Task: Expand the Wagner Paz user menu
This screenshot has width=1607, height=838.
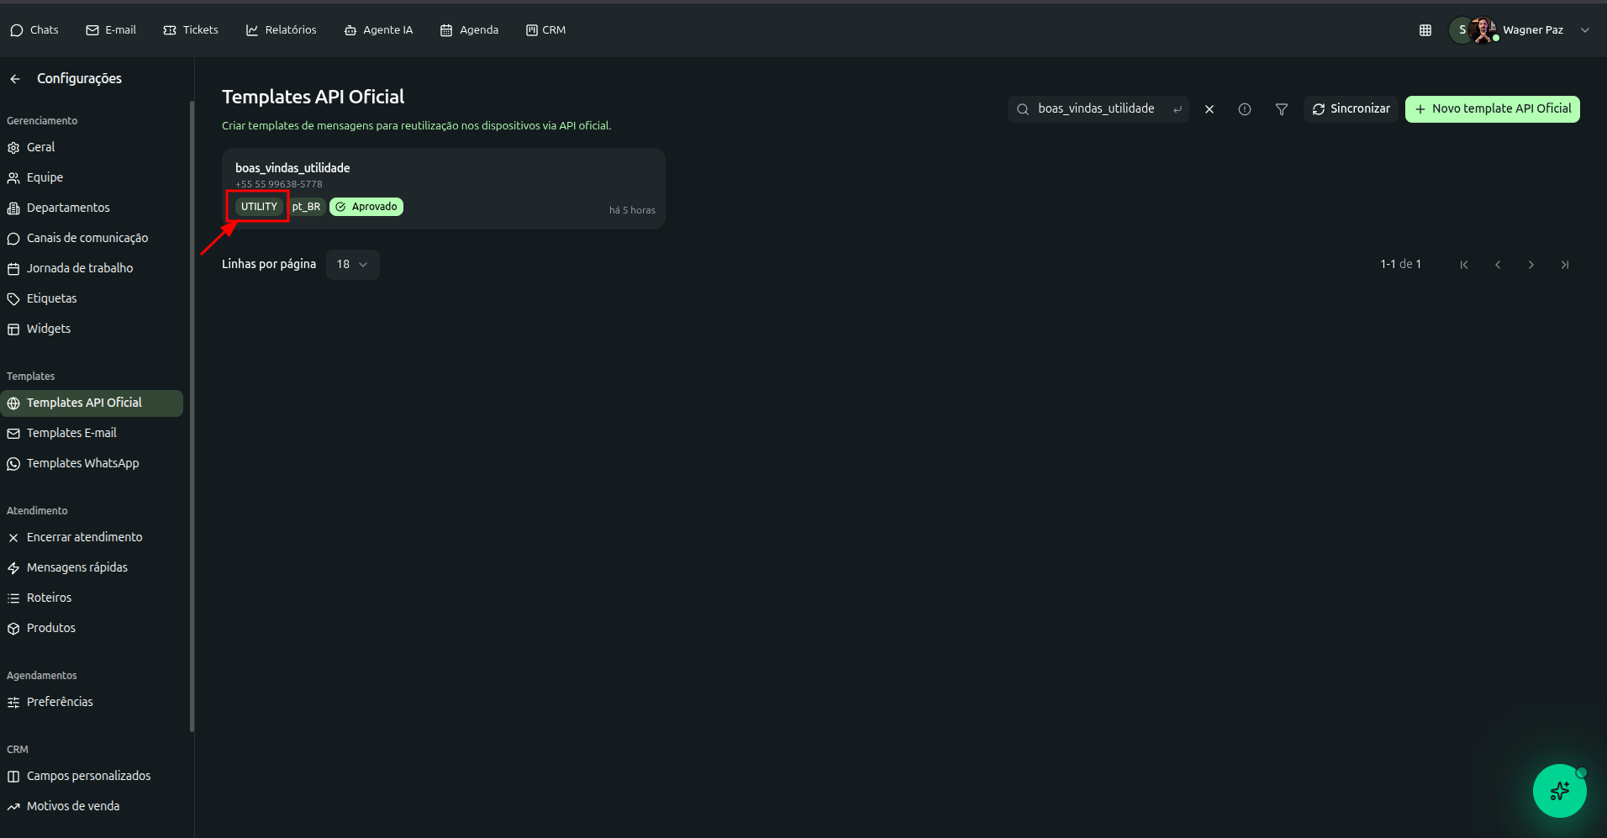Action: point(1584,30)
